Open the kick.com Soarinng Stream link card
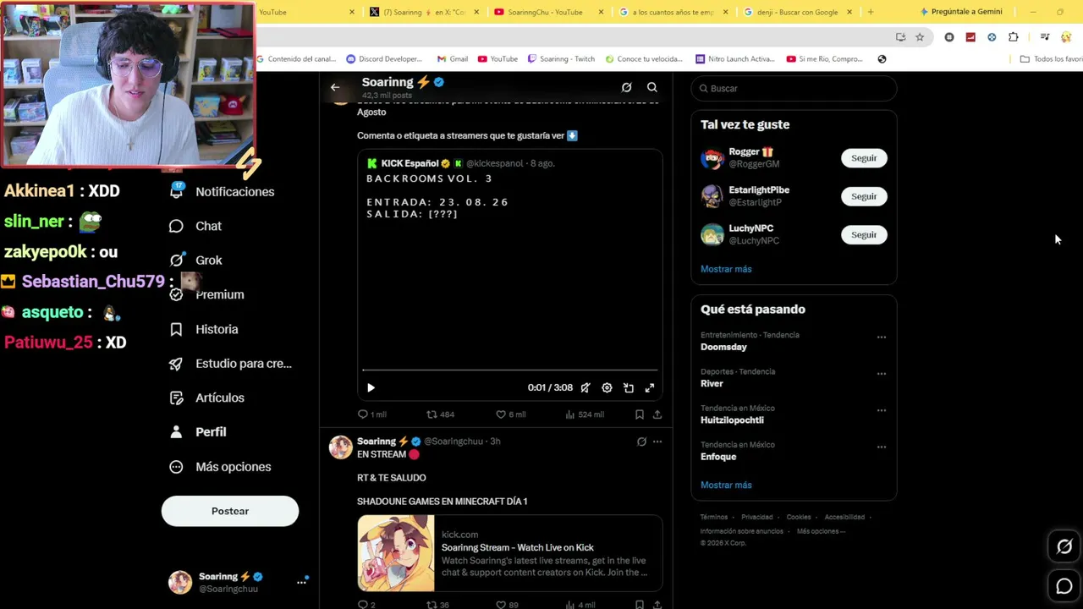The width and height of the screenshot is (1083, 609). 509,553
